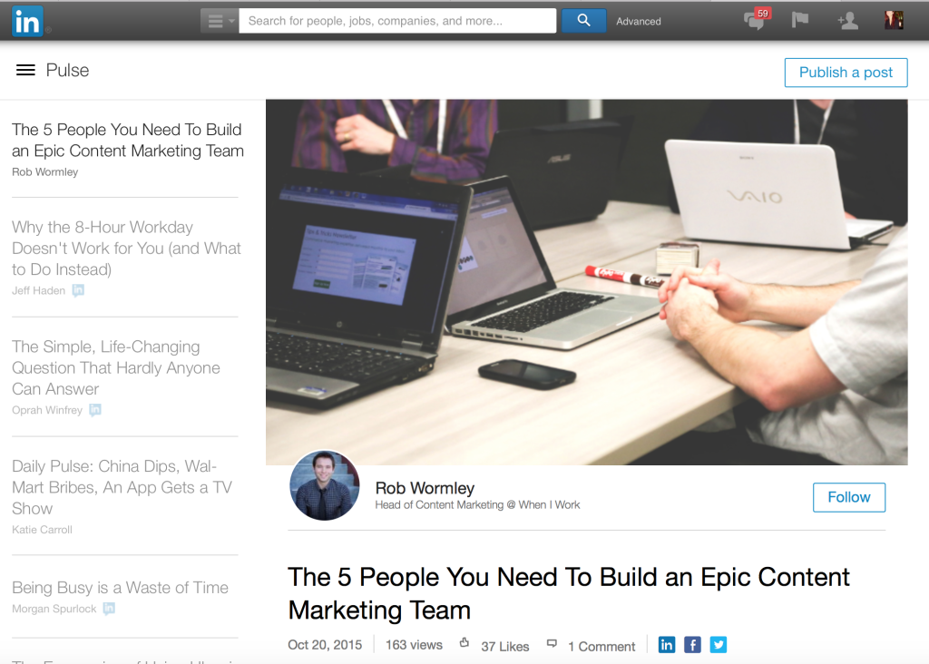Click the LinkedIn logo in header

click(27, 22)
